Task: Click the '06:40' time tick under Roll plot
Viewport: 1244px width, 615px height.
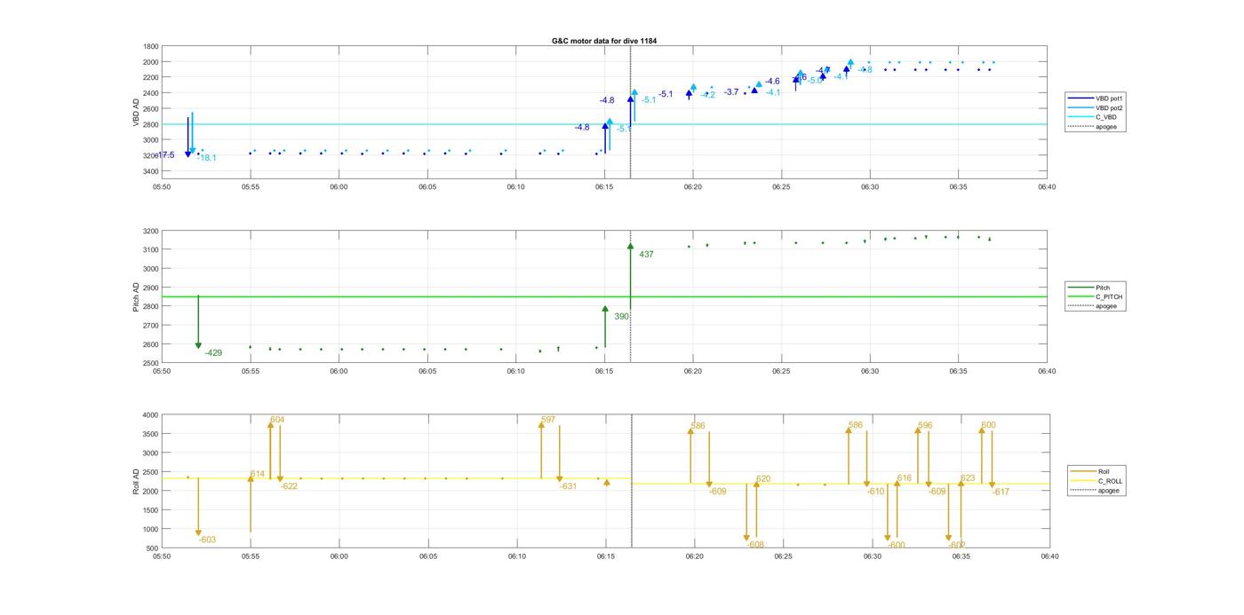Action: [x=1049, y=556]
